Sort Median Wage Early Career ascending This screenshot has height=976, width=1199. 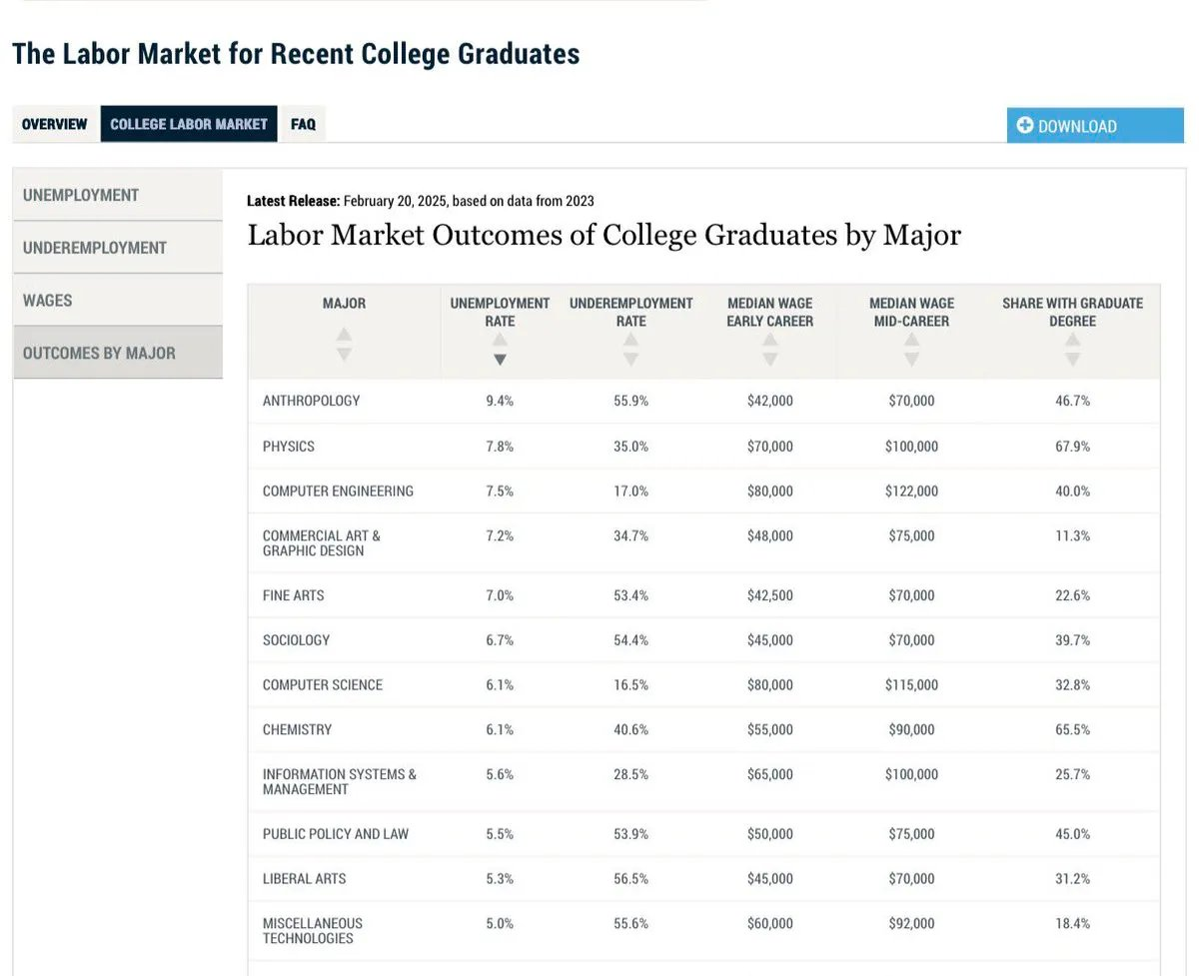point(769,341)
